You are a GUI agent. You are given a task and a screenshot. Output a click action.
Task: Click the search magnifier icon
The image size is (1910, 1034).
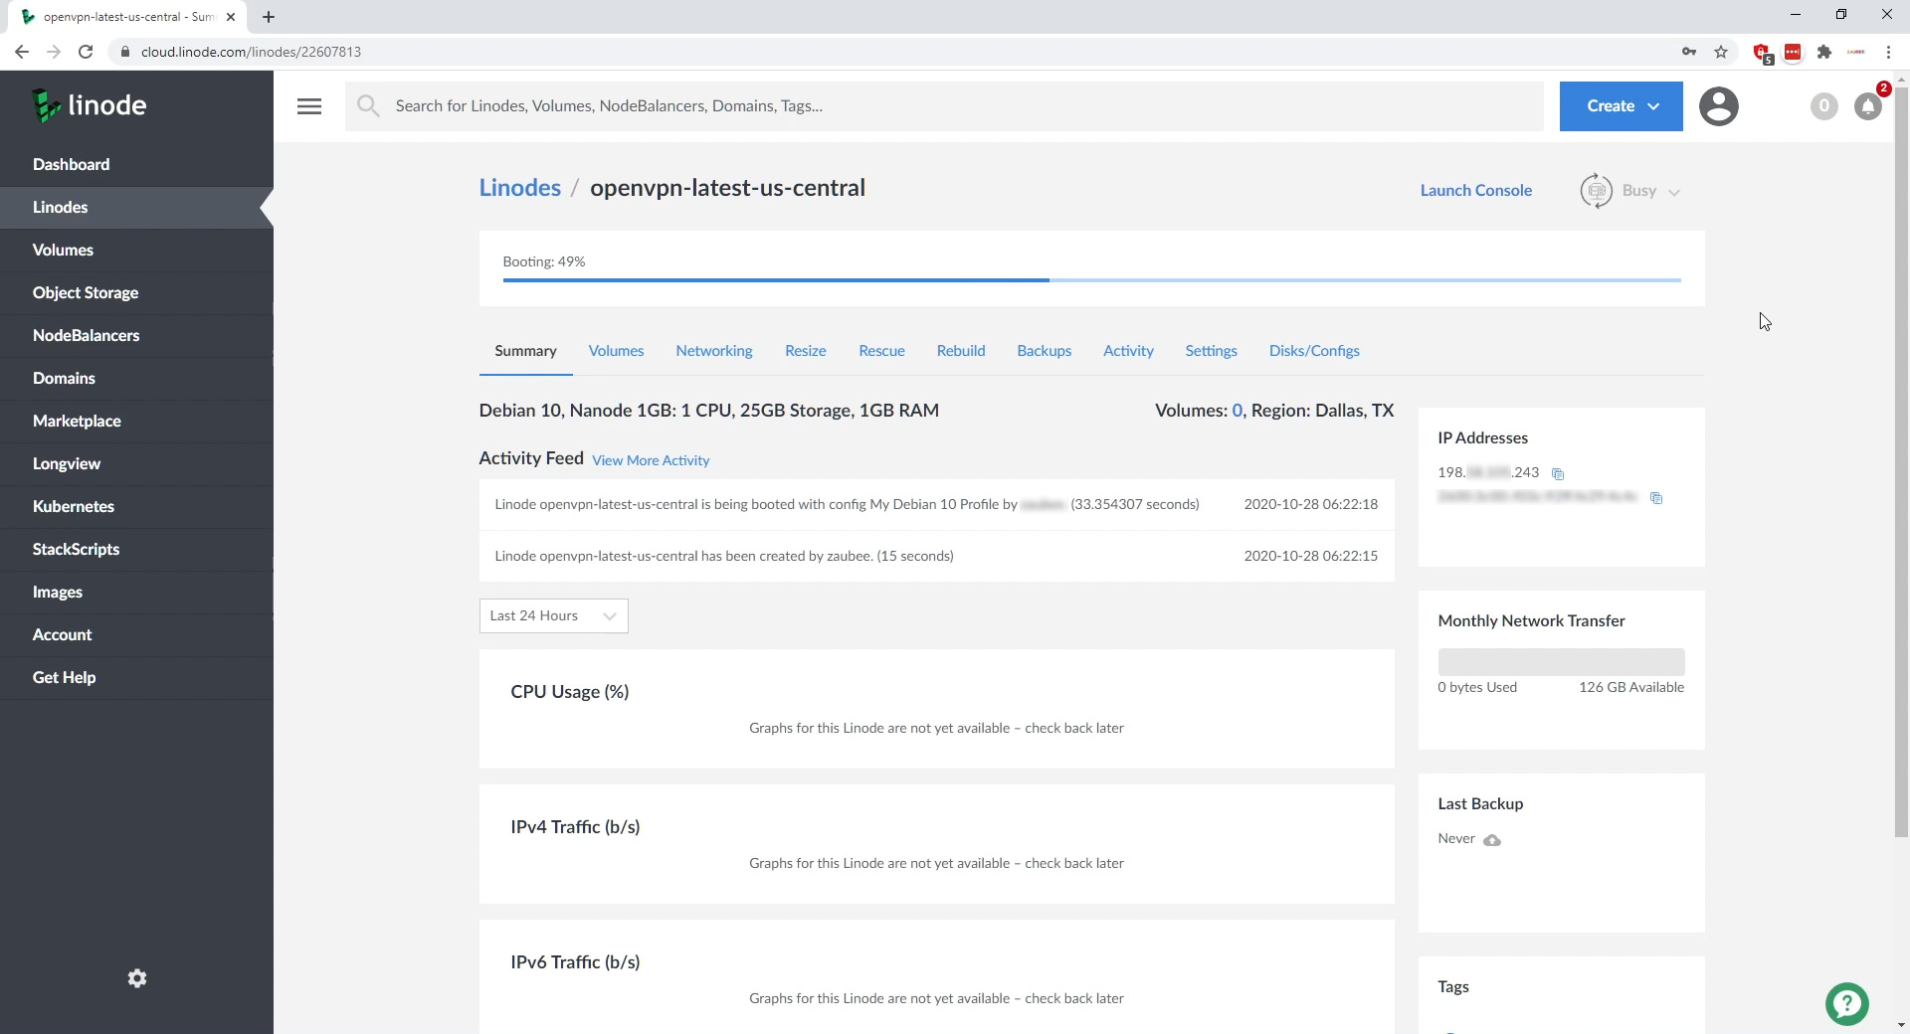point(368,105)
